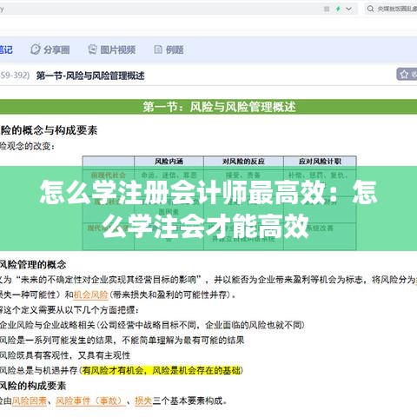Click the 机会风险 underlined link
Screen dimensions: 417x417
[x=90, y=295]
